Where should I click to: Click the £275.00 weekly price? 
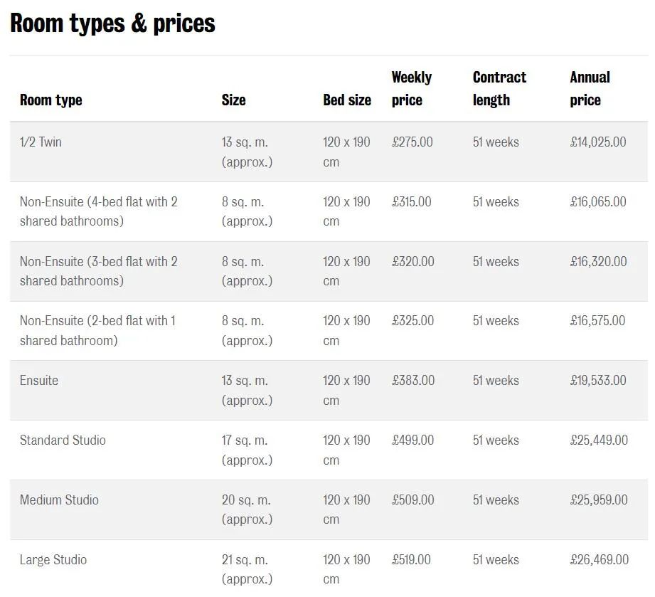412,142
